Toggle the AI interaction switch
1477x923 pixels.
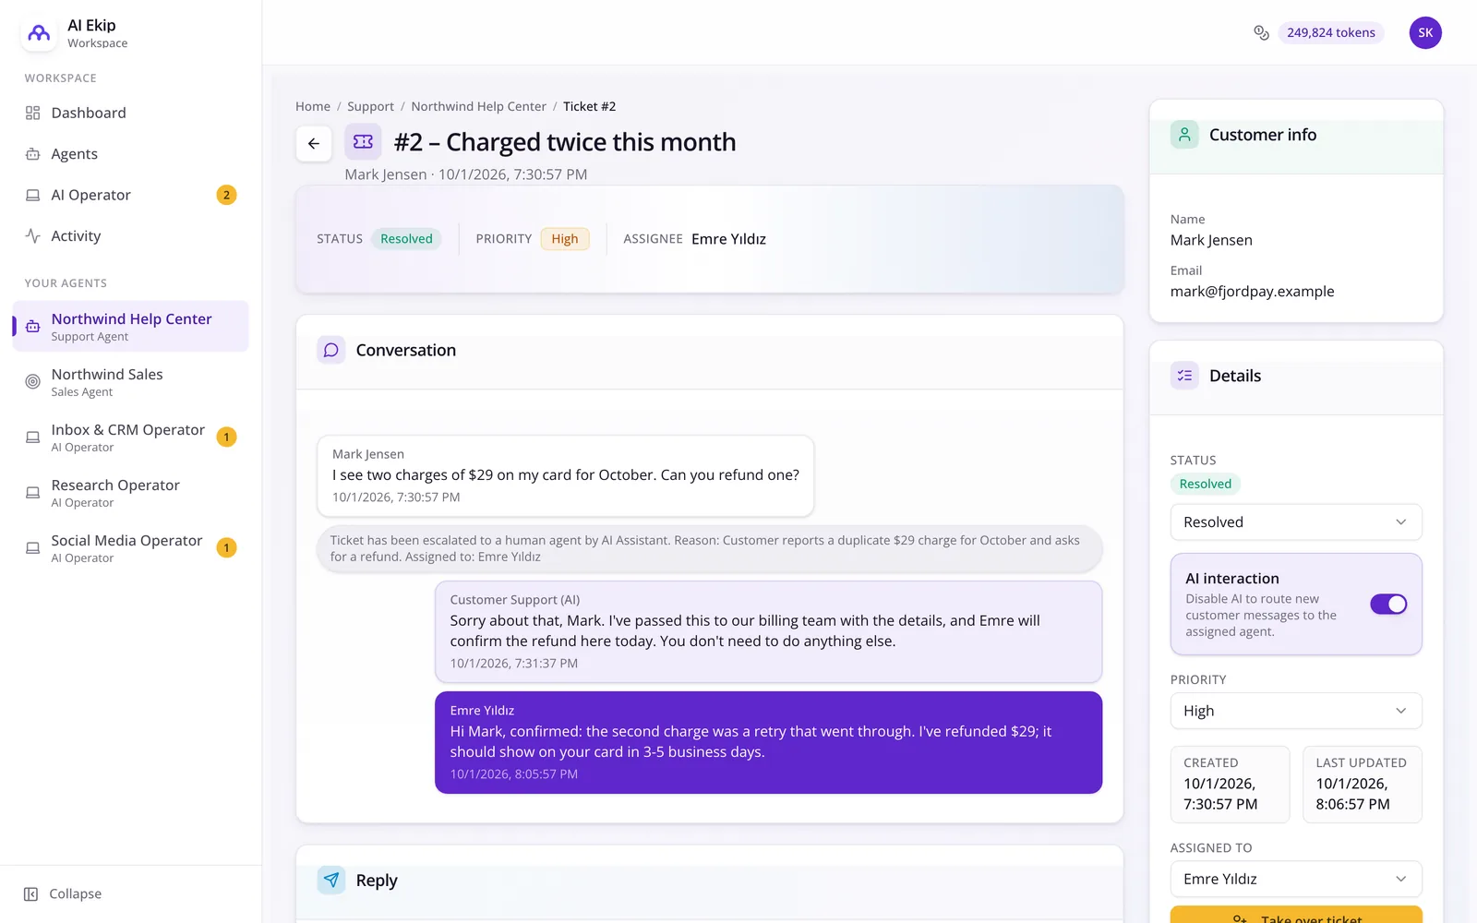pos(1388,604)
